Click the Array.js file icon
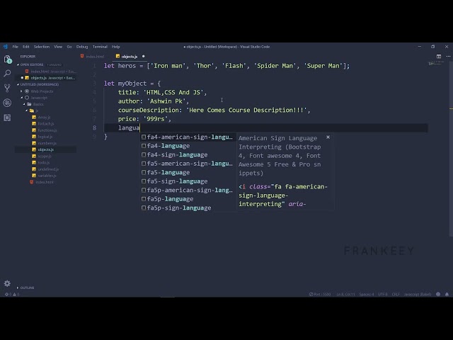 coord(34,117)
